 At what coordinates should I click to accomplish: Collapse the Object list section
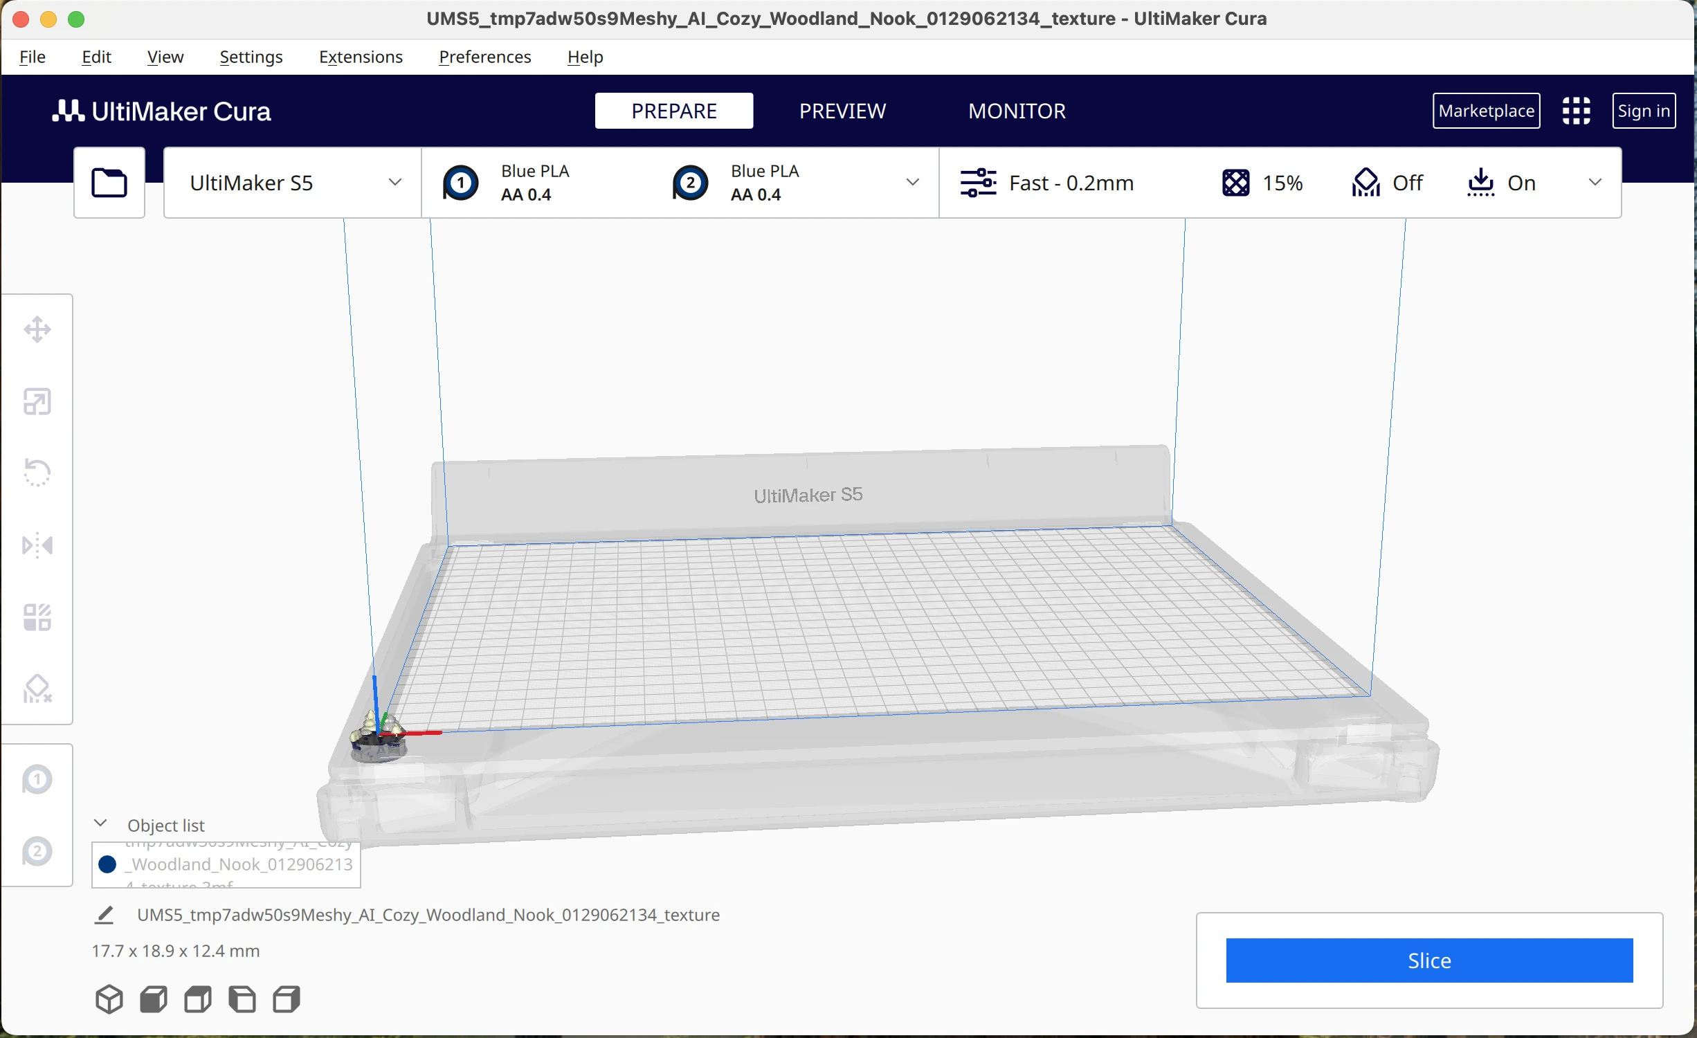tap(101, 823)
